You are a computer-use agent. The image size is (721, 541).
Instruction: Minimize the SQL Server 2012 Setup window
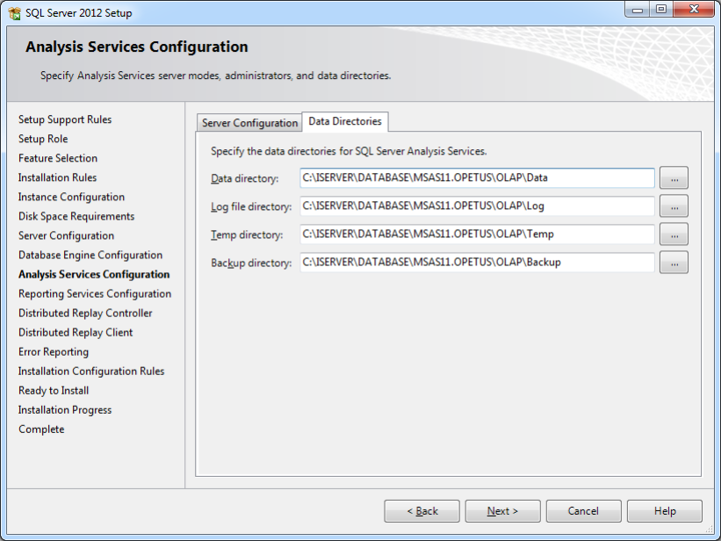coord(638,9)
